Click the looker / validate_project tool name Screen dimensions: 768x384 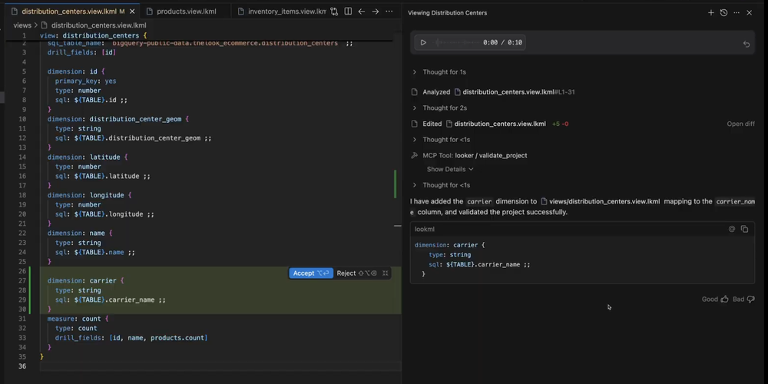[x=491, y=156]
